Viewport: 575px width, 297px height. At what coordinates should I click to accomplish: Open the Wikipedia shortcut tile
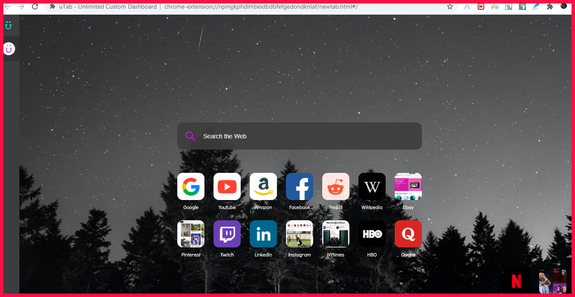pos(372,186)
